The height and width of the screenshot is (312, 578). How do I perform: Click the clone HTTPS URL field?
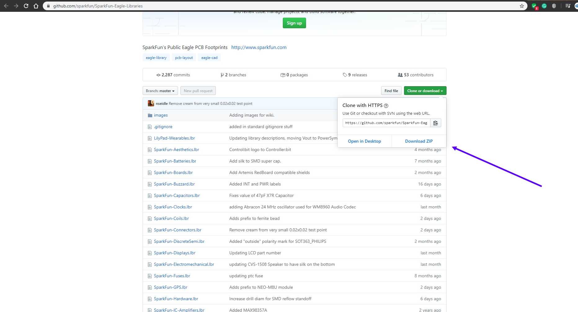click(x=386, y=123)
